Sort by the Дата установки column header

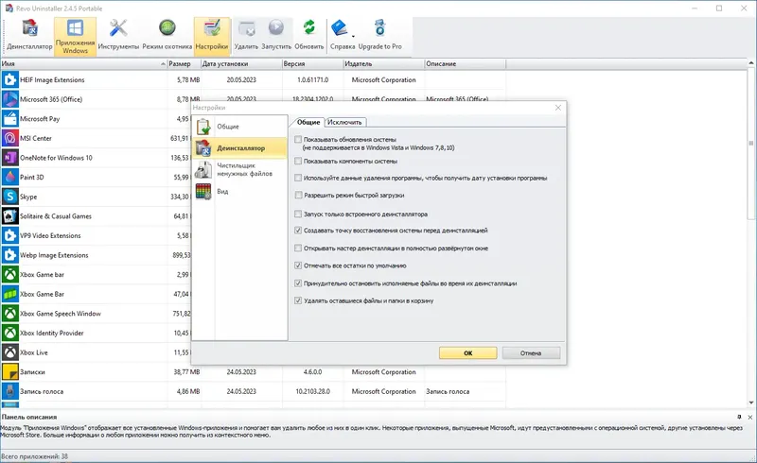[x=241, y=63]
